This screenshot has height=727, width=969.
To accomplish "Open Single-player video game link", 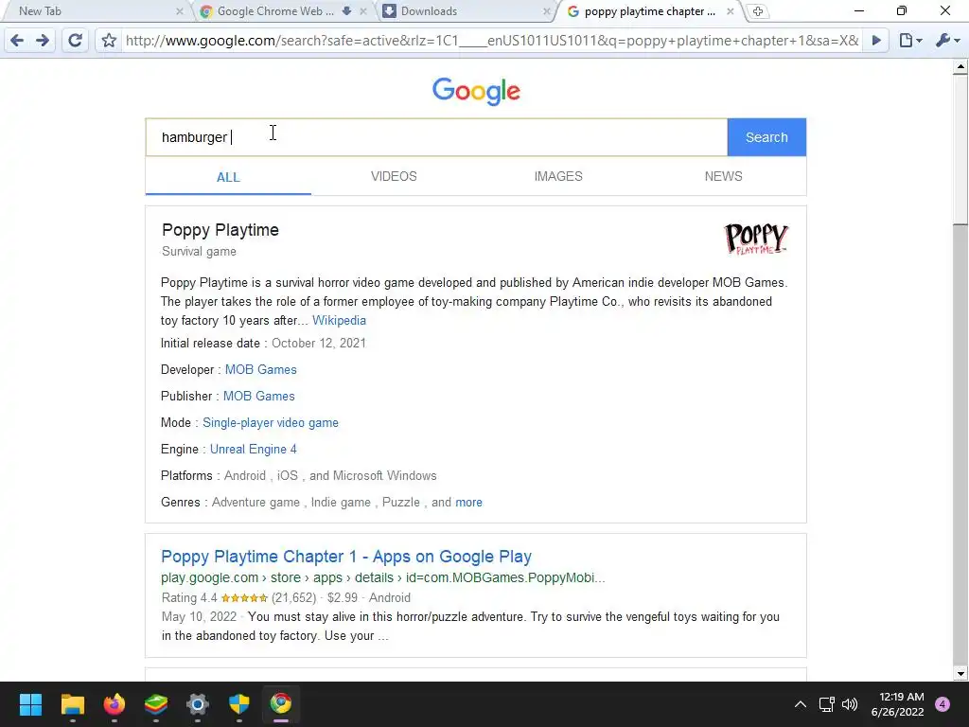I will click(270, 423).
